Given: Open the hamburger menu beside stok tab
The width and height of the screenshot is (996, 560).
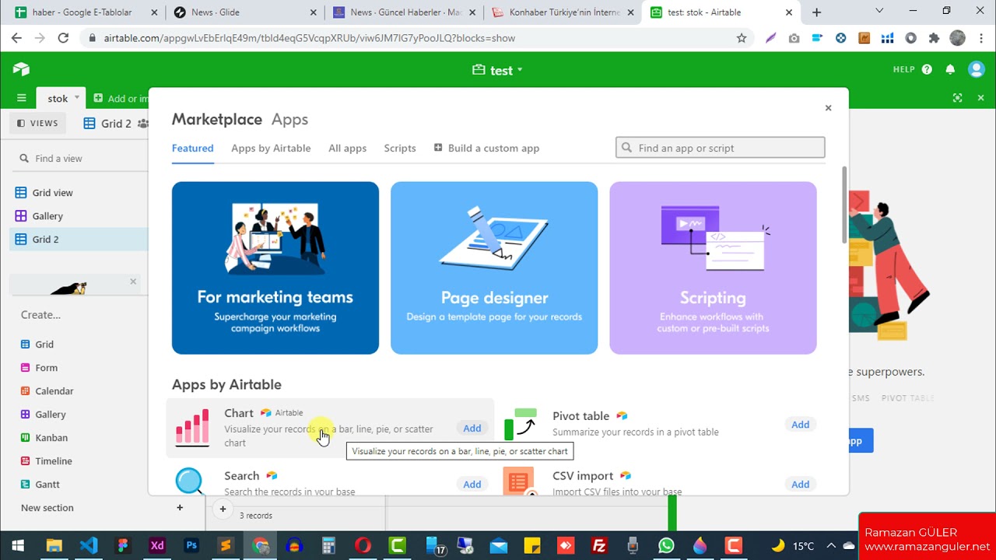Looking at the screenshot, I should pyautogui.click(x=22, y=98).
